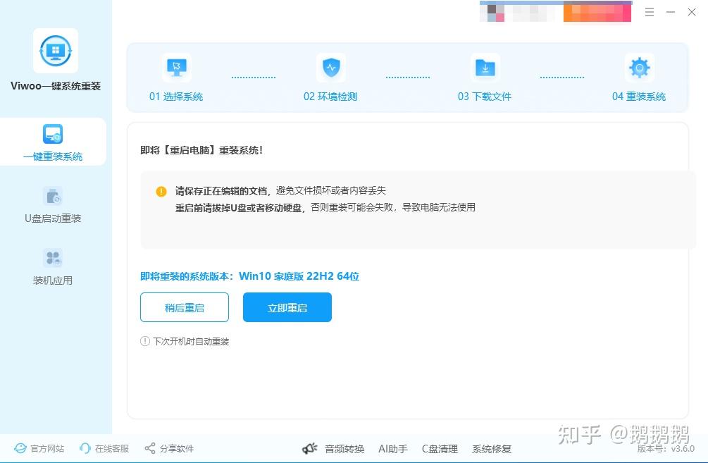Close the Viwoo window
This screenshot has height=463, width=708.
[x=692, y=12]
